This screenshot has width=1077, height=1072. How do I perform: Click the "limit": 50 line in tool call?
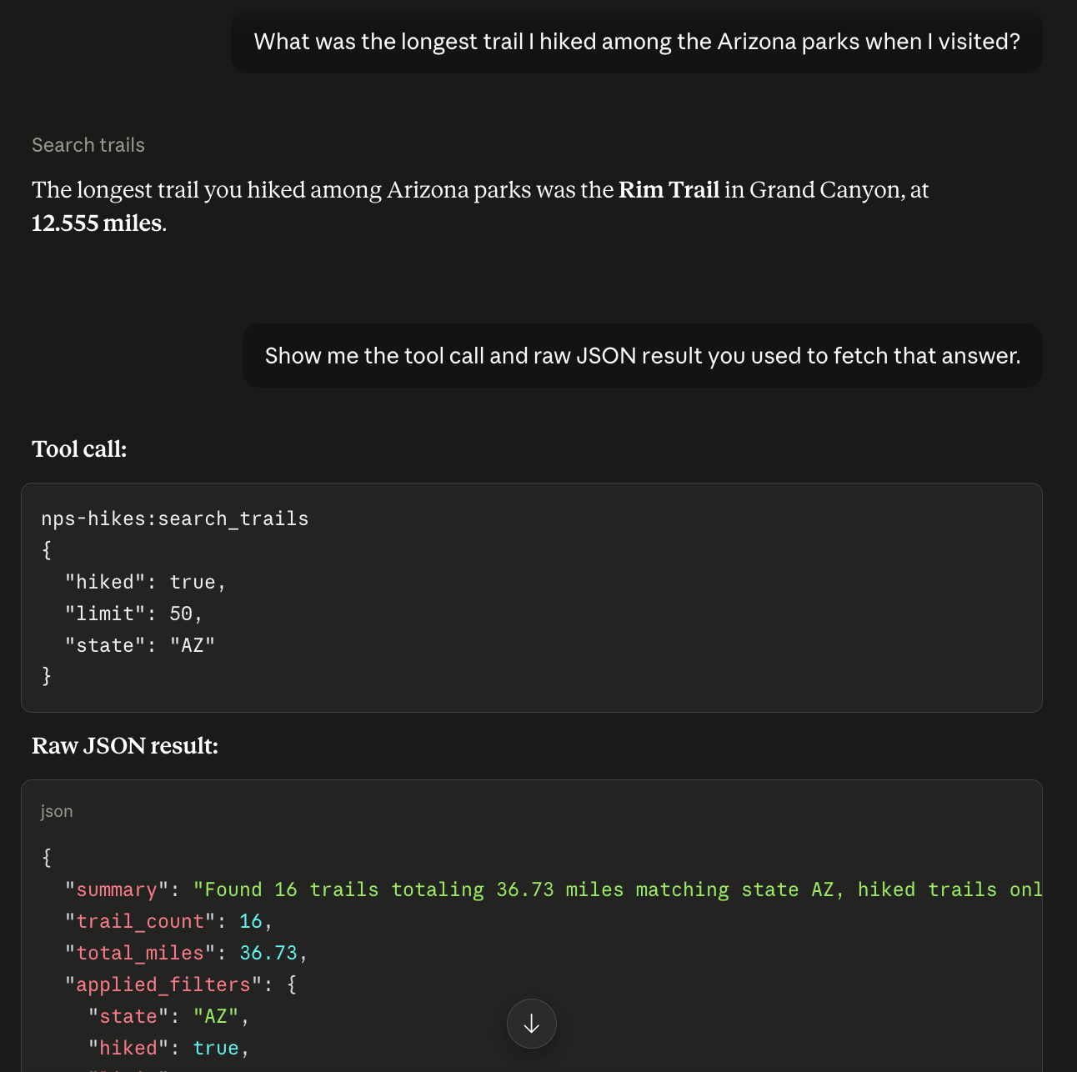(134, 614)
